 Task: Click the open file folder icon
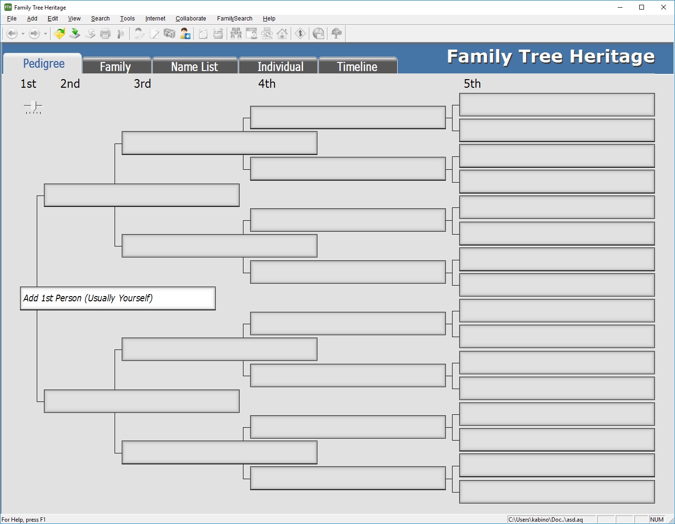60,33
